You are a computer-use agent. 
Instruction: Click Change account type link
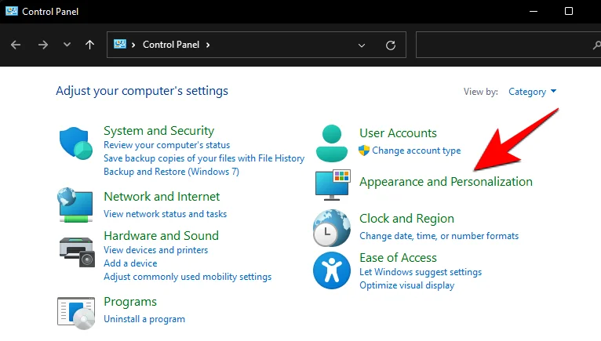coord(417,151)
